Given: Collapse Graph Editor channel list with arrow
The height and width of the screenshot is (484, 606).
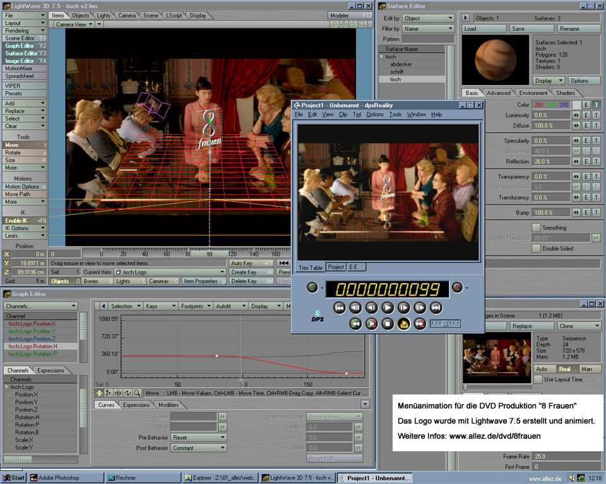Looking at the screenshot, I should coord(103,306).
